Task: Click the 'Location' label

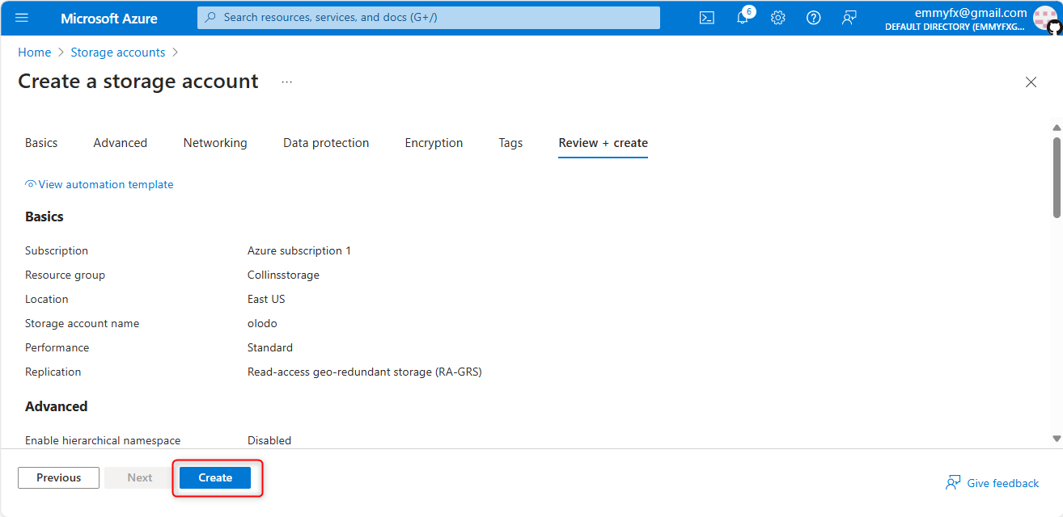Action: 47,299
